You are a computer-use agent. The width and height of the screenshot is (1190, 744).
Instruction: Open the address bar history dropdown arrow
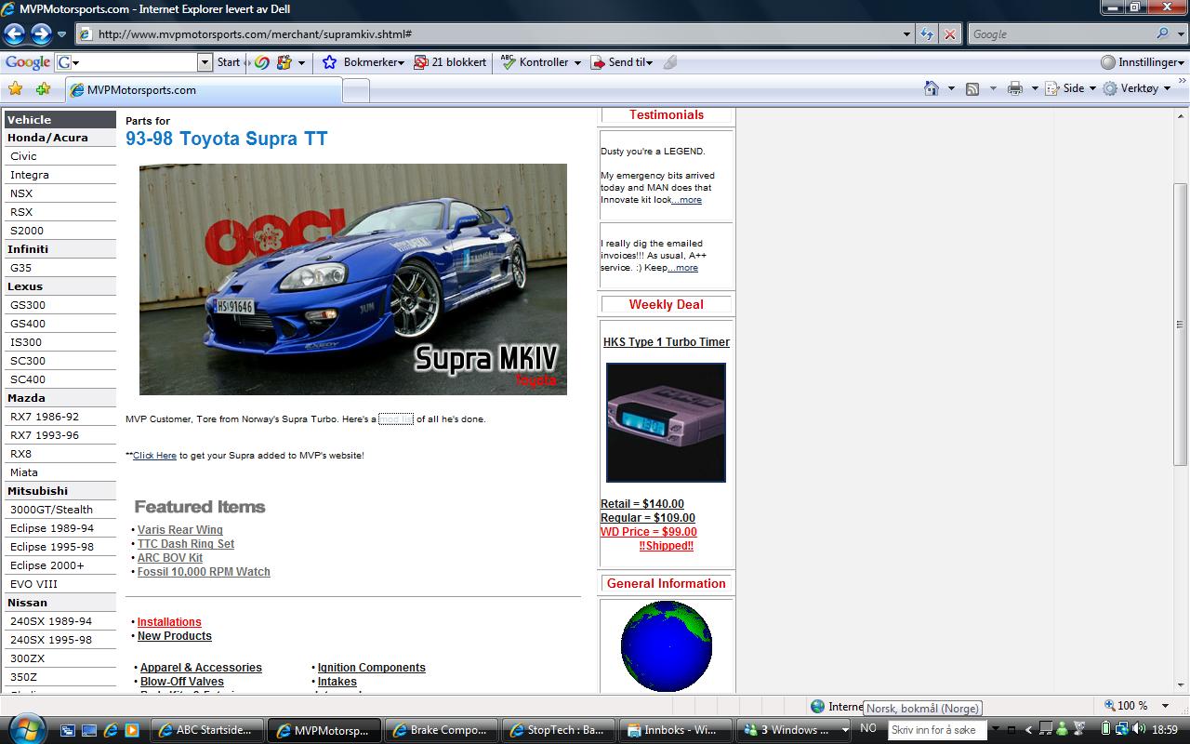pos(906,33)
